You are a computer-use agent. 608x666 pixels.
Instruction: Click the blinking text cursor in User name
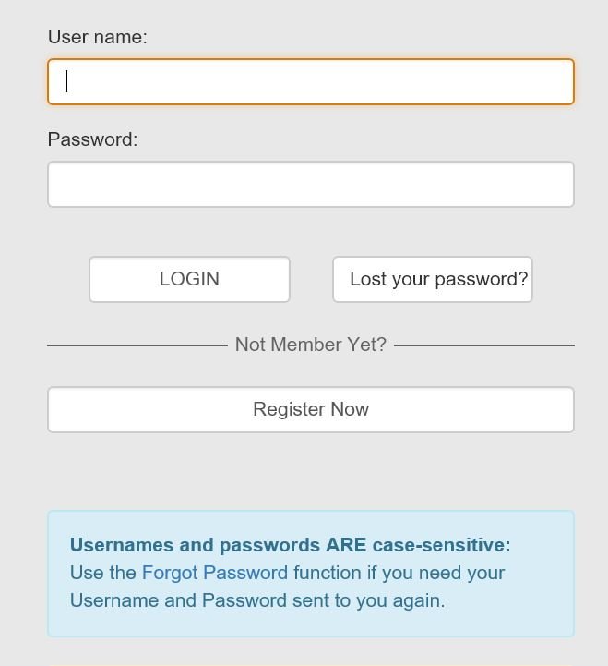click(x=66, y=81)
